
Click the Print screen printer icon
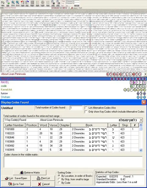tap(58, 3)
